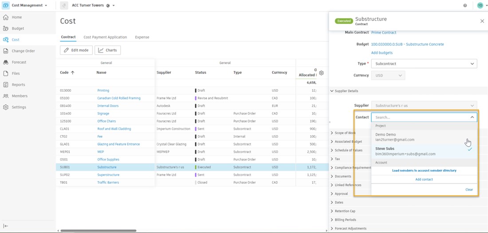Viewport: 488px width, 233px height.
Task: Open Glazing and Feature Entrance contract
Action: (x=118, y=144)
